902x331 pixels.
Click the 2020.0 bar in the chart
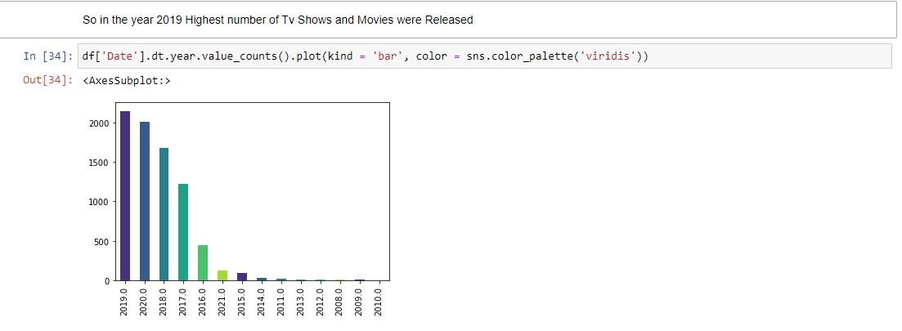point(145,201)
